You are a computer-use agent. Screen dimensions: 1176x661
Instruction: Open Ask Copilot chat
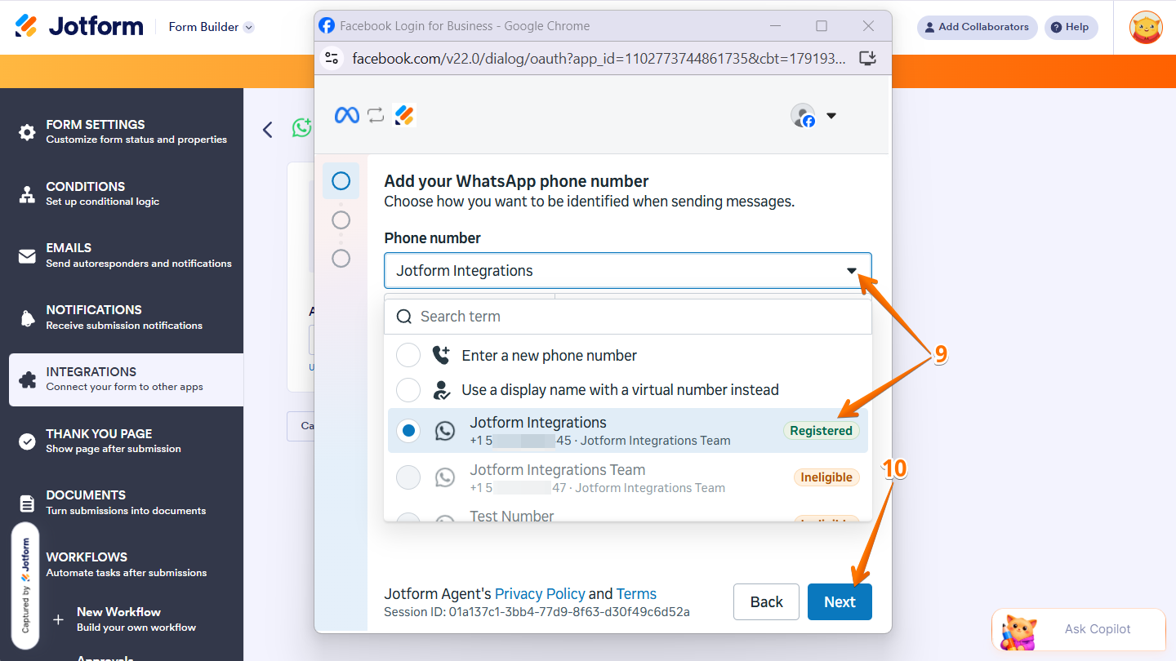click(x=1079, y=629)
